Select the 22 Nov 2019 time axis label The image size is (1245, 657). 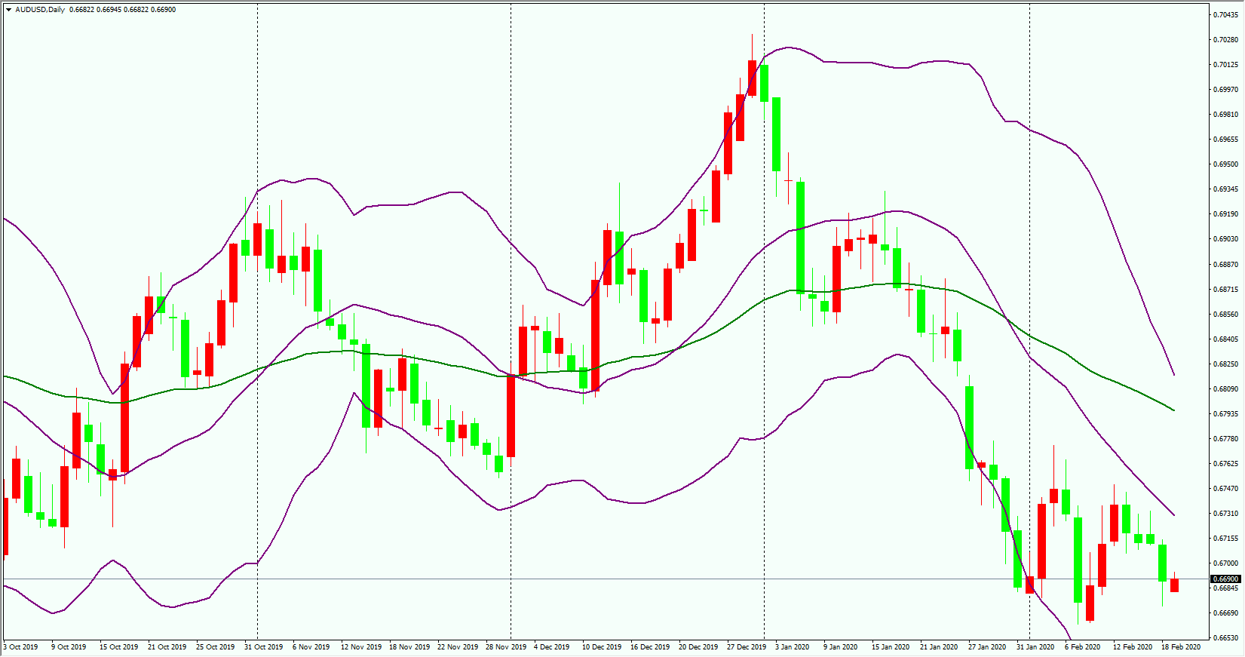(x=458, y=646)
